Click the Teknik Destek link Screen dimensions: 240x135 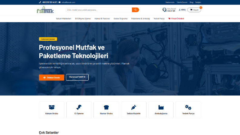pyautogui.click(x=182, y=2)
